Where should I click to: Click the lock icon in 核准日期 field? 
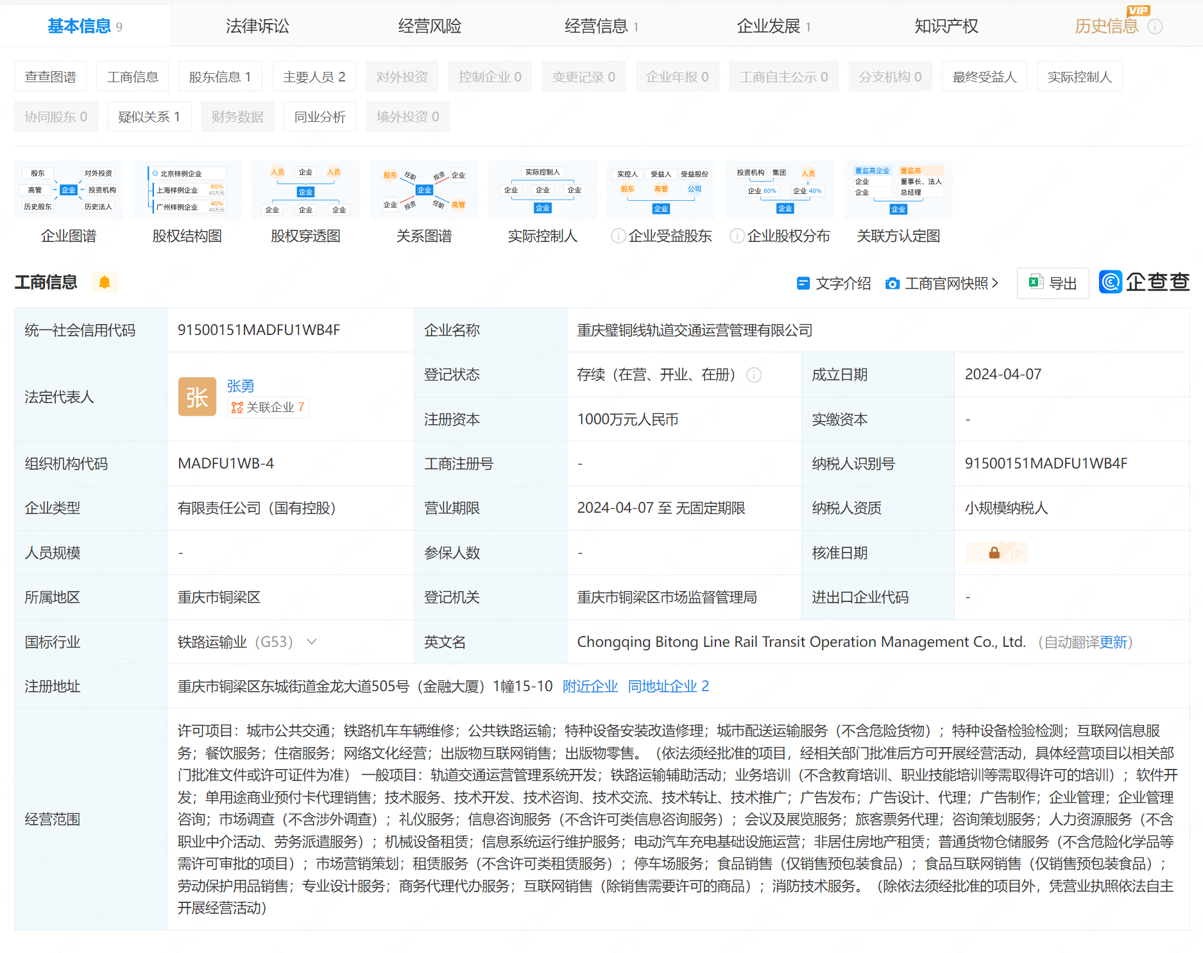coord(994,553)
